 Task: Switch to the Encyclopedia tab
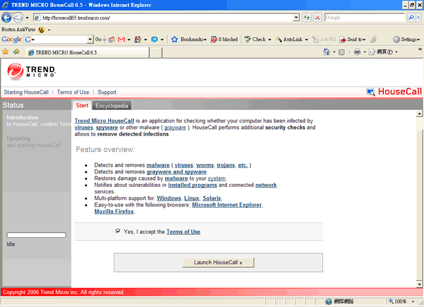point(112,106)
